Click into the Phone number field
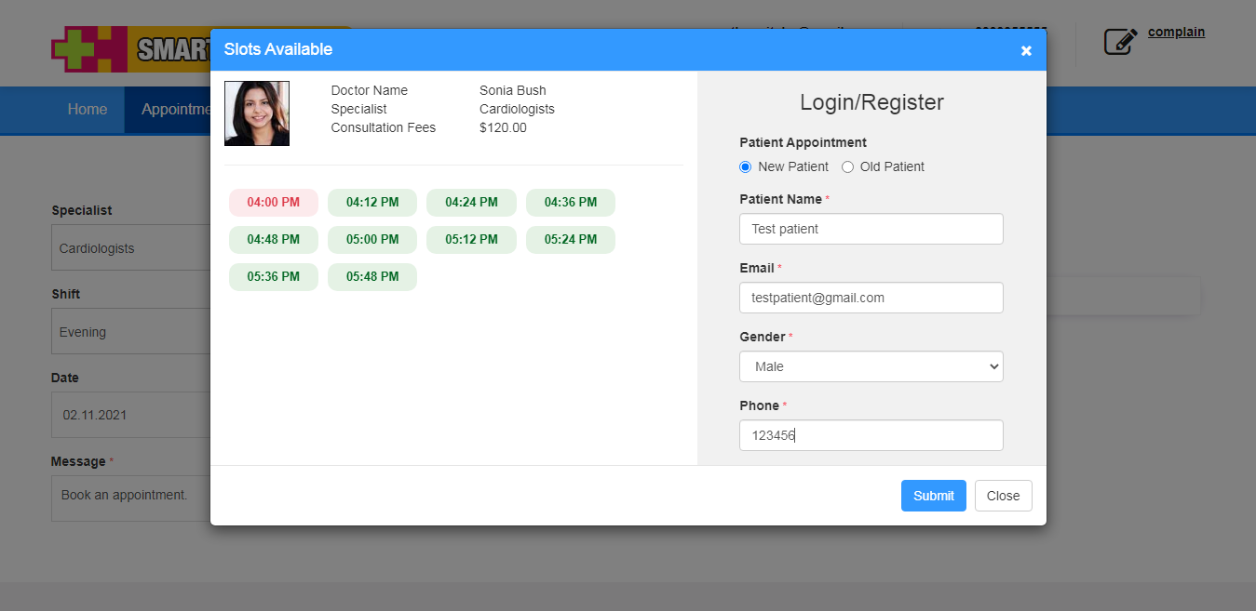1256x611 pixels. [871, 435]
